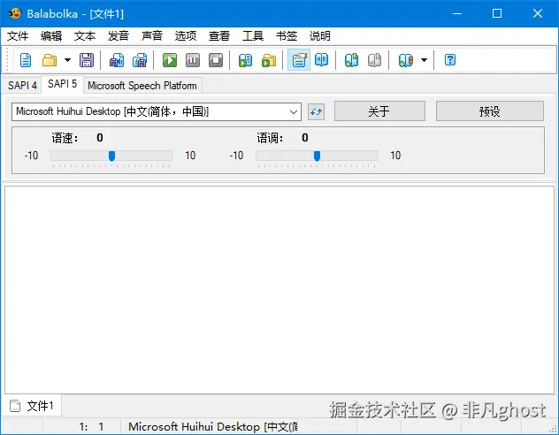Click the cursor position 1: 1 in status bar
The height and width of the screenshot is (435, 559).
click(x=91, y=426)
